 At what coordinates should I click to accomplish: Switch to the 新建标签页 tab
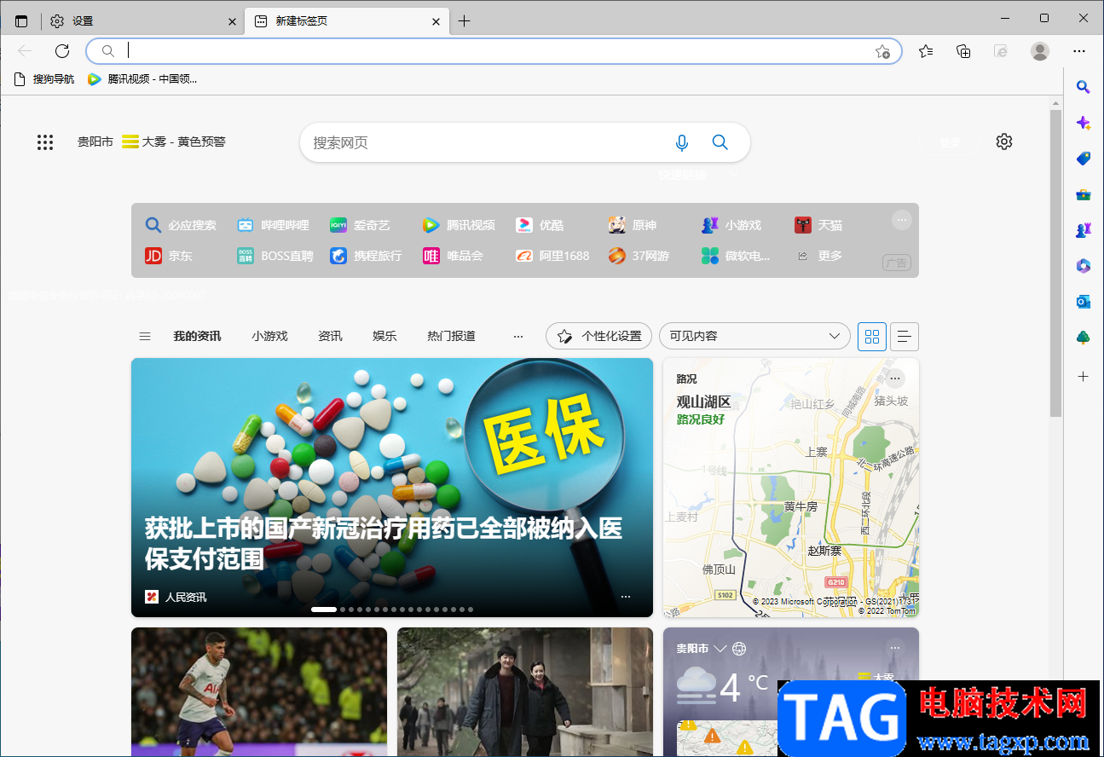[x=347, y=21]
